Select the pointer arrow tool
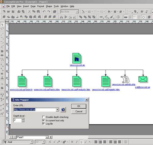Viewport: 153px width, 145px height. (x=2, y=24)
